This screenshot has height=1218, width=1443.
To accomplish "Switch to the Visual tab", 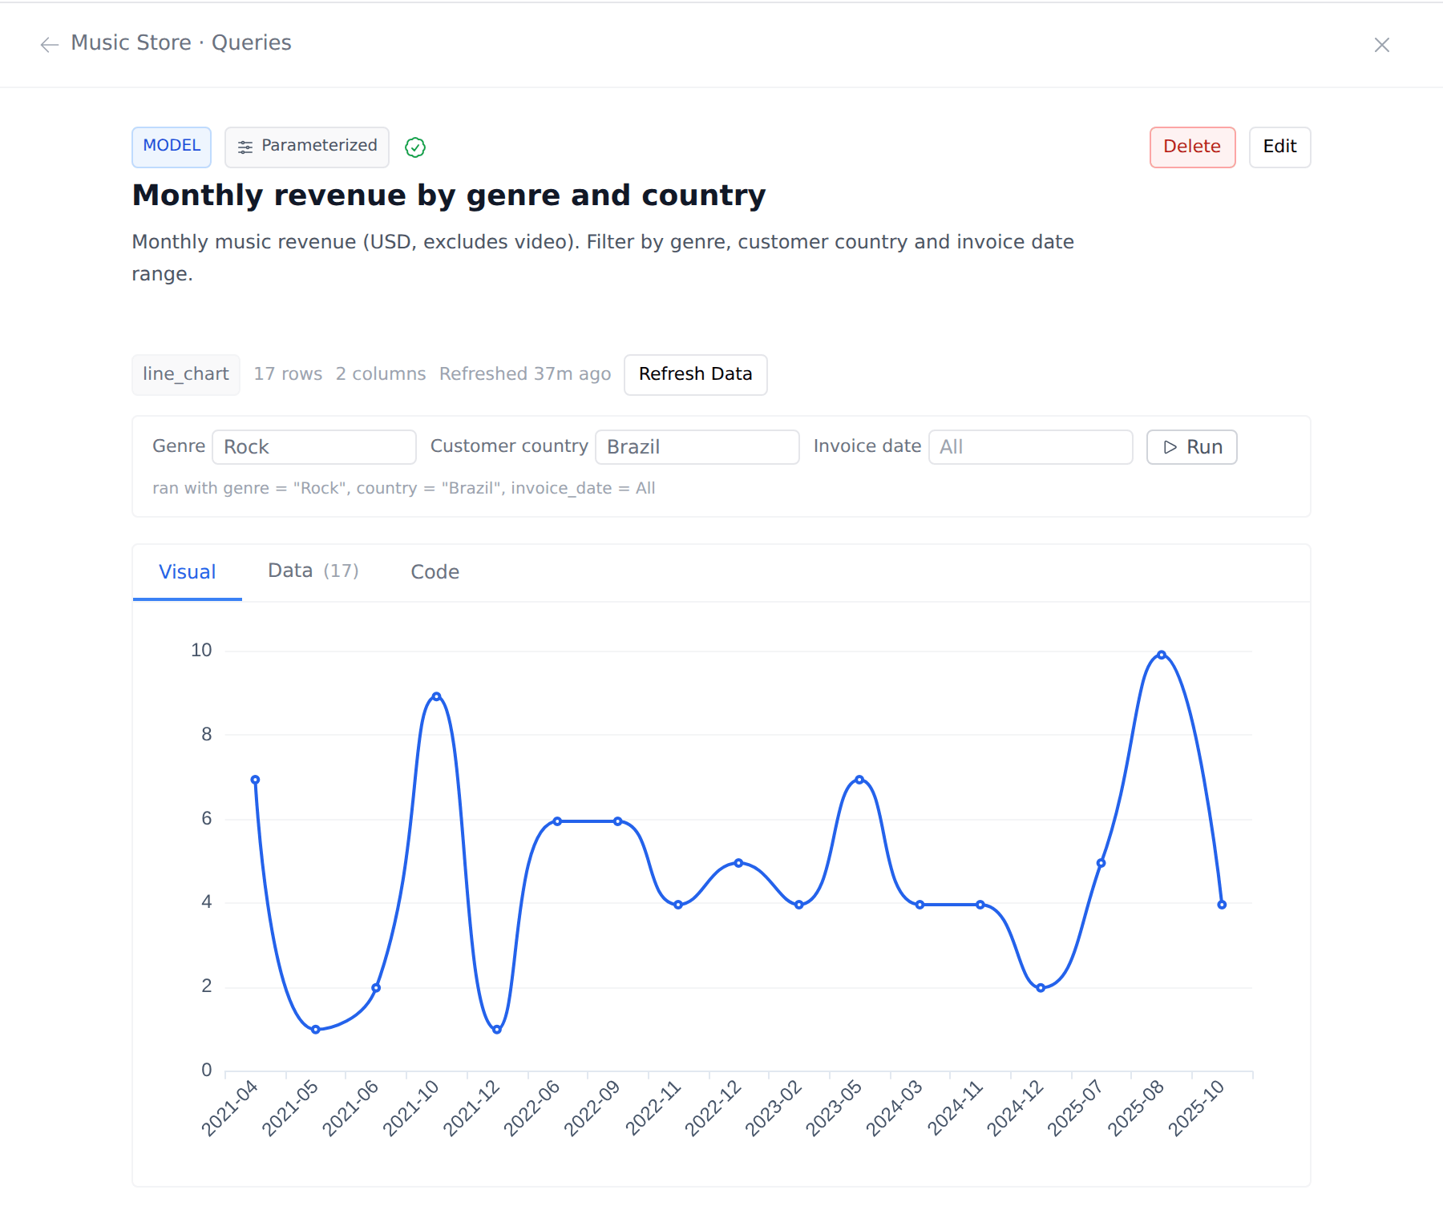I will (187, 572).
